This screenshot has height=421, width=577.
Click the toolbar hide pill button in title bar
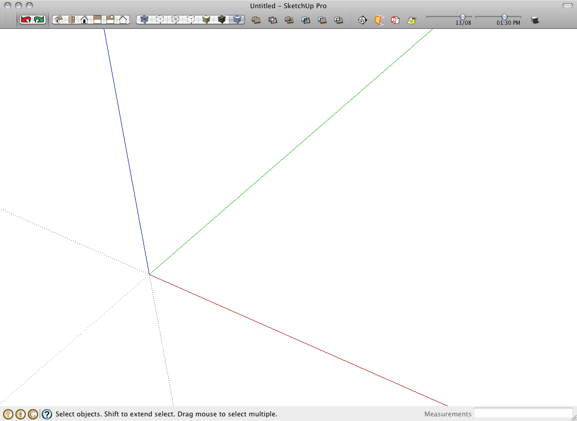click(x=568, y=6)
